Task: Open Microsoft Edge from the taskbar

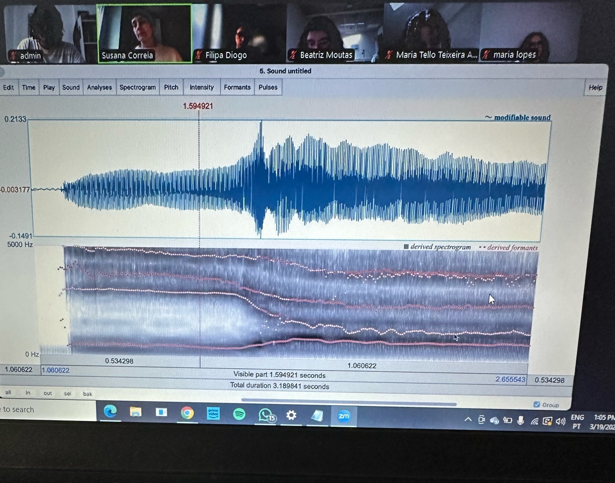Action: tap(110, 411)
